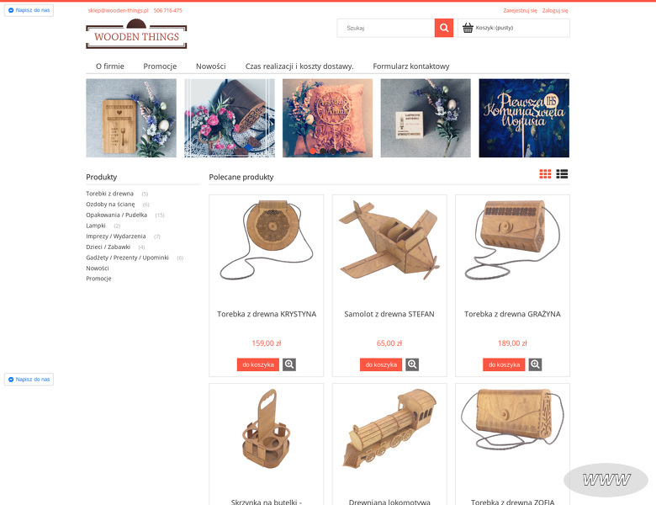Select the first orange slider dot
Screen dimensions: 656x505
coord(313,151)
